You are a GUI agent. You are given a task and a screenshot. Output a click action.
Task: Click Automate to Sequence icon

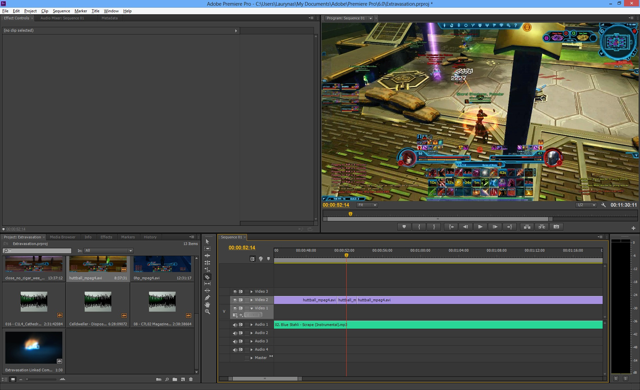(159, 379)
